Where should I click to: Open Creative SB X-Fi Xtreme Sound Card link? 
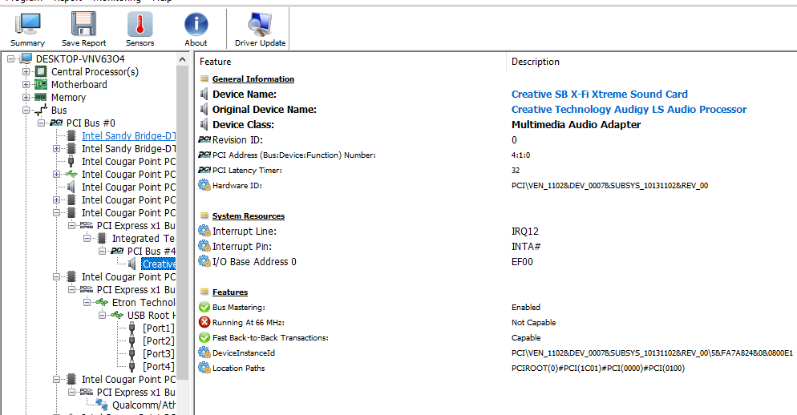pyautogui.click(x=599, y=94)
